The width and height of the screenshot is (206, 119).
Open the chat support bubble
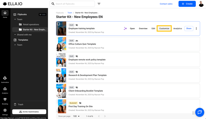click(x=200, y=112)
